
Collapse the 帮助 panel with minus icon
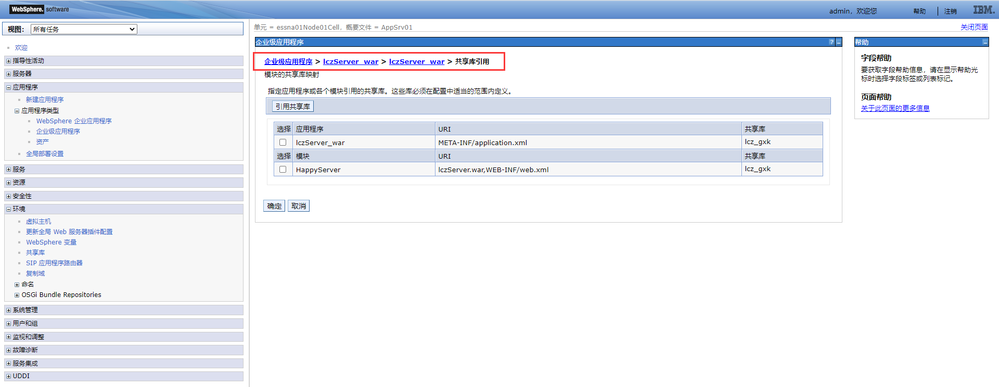pos(985,42)
